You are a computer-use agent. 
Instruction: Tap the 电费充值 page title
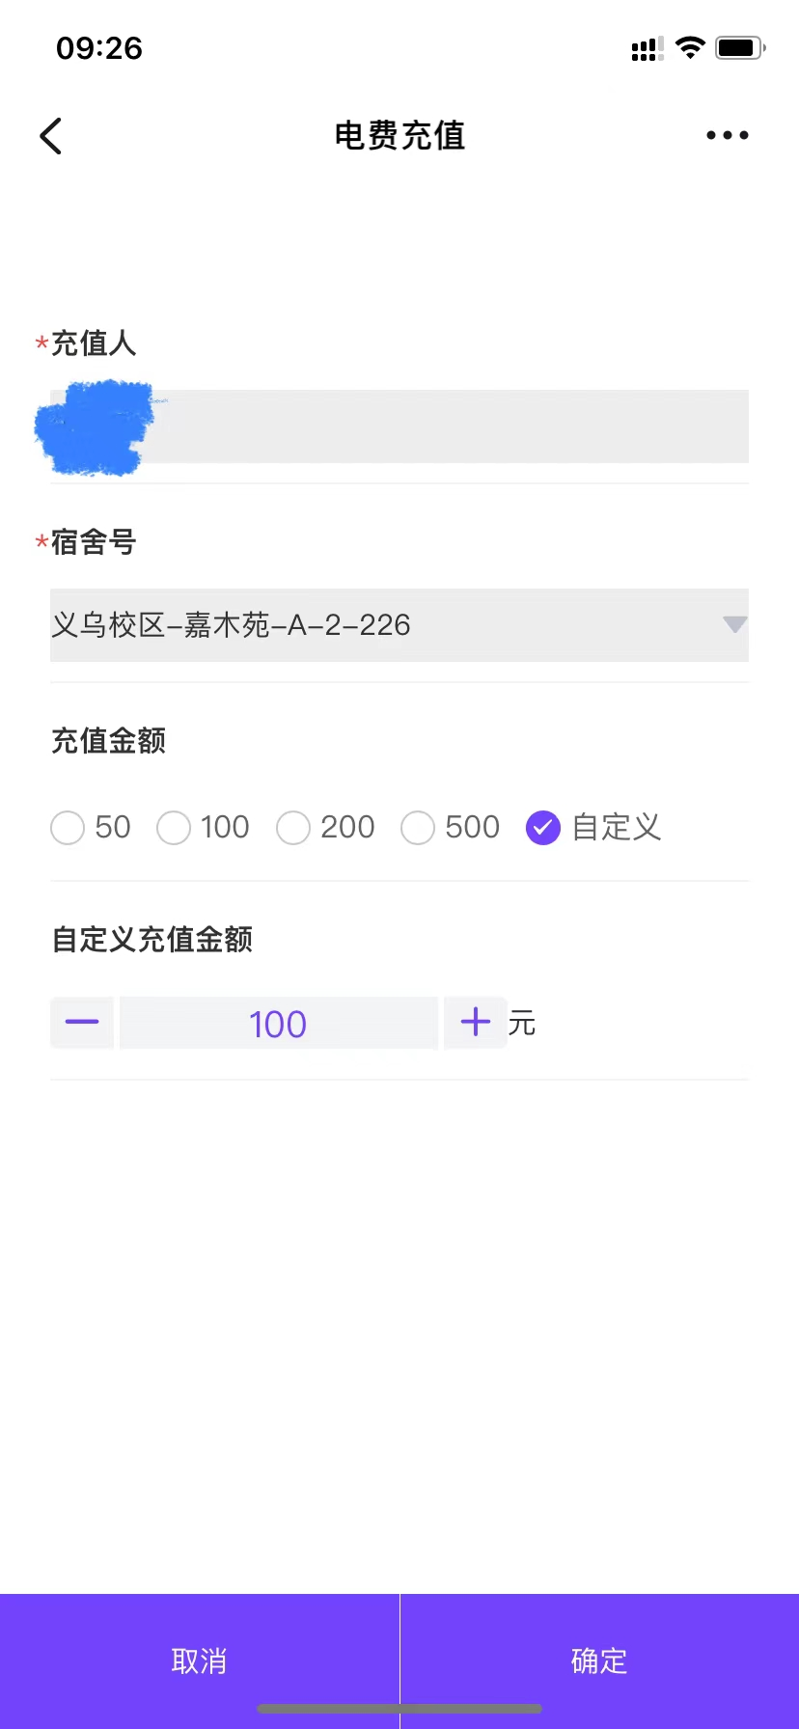pyautogui.click(x=399, y=136)
